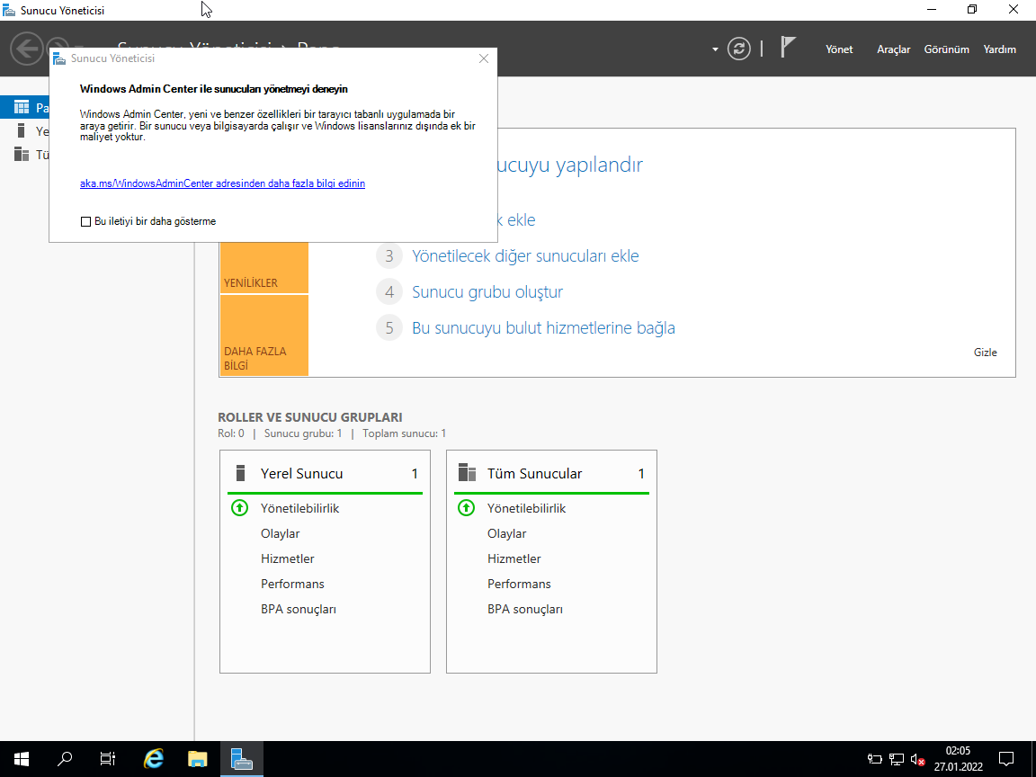Open the Yönet menu
This screenshot has height=777, width=1036.
pyautogui.click(x=839, y=49)
